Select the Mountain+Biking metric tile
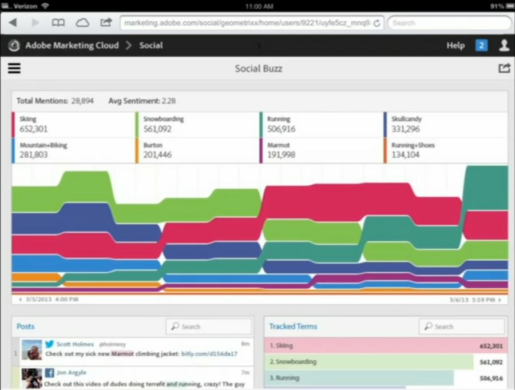This screenshot has width=515, height=390. coord(74,150)
